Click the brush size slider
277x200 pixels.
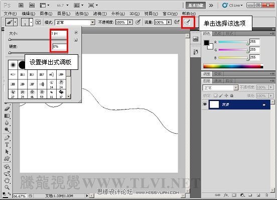[38, 39]
